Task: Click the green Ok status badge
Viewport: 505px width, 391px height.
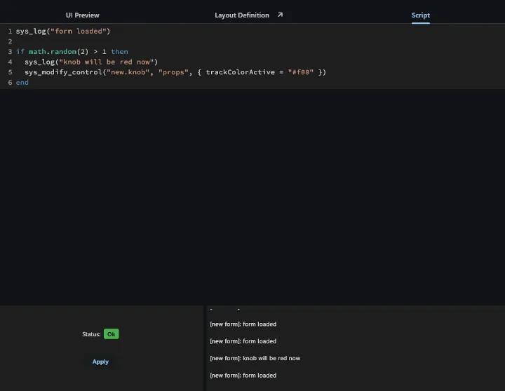Action: [111, 334]
